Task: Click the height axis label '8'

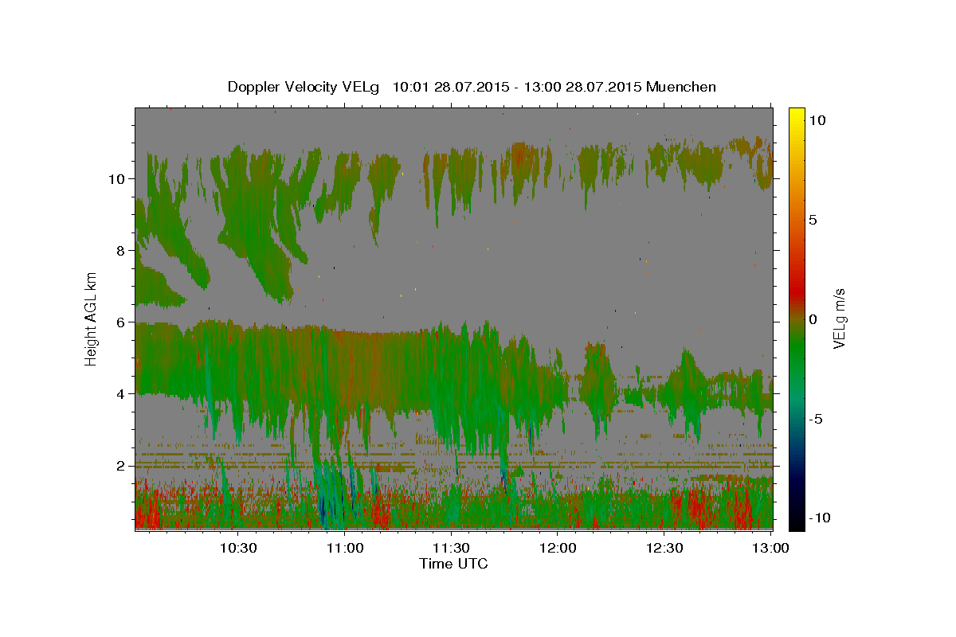Action: (x=122, y=251)
